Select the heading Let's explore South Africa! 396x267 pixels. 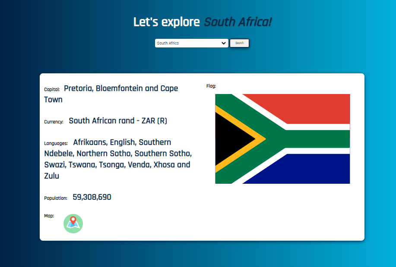point(202,22)
